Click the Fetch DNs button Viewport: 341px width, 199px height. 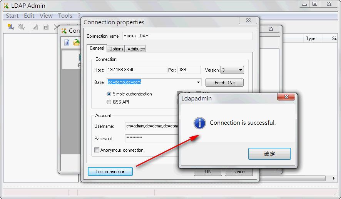(224, 83)
